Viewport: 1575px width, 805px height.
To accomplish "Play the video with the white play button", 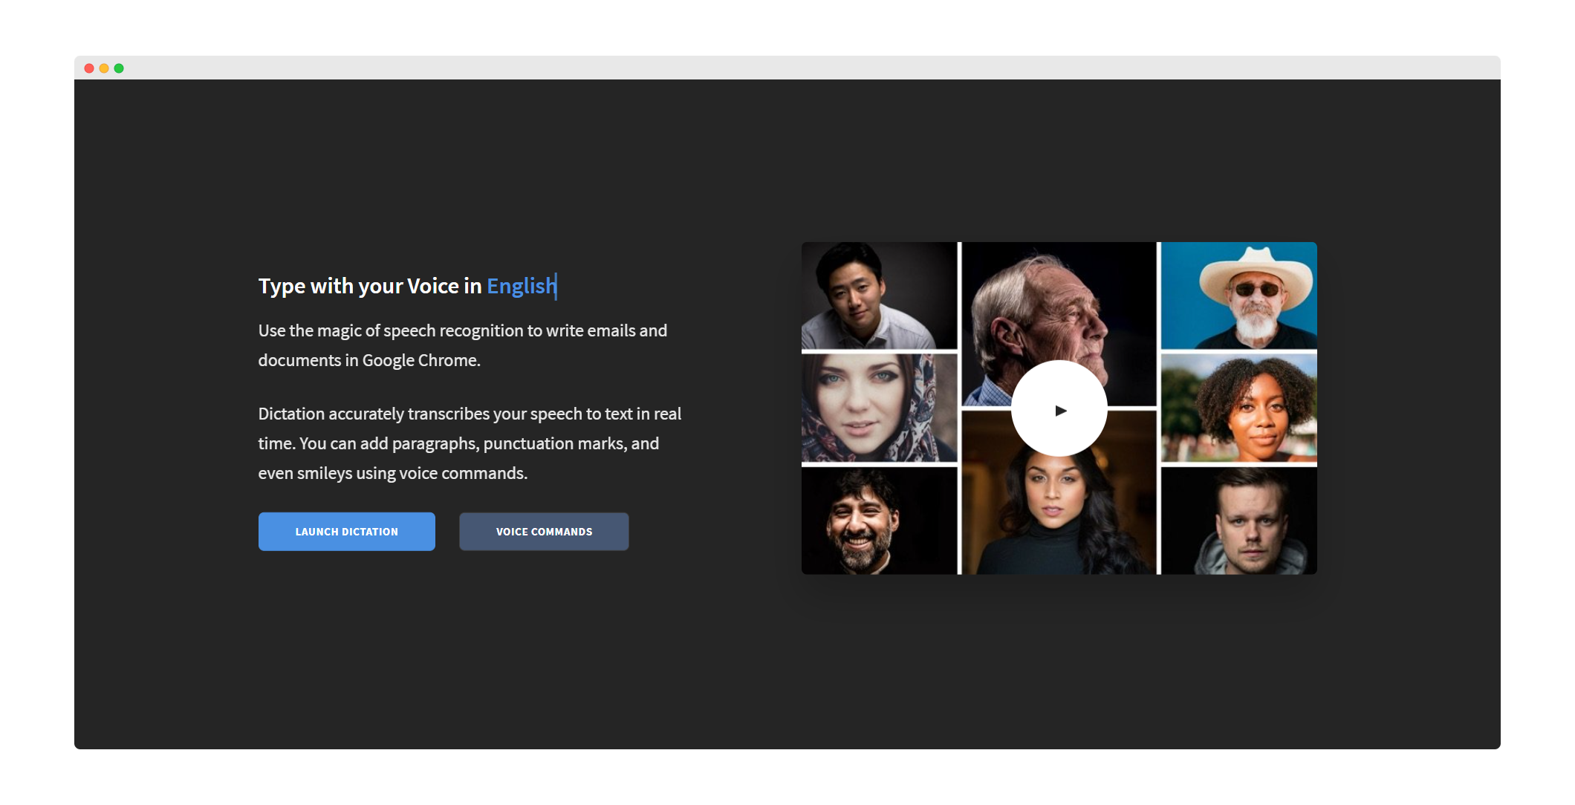I will (1059, 409).
